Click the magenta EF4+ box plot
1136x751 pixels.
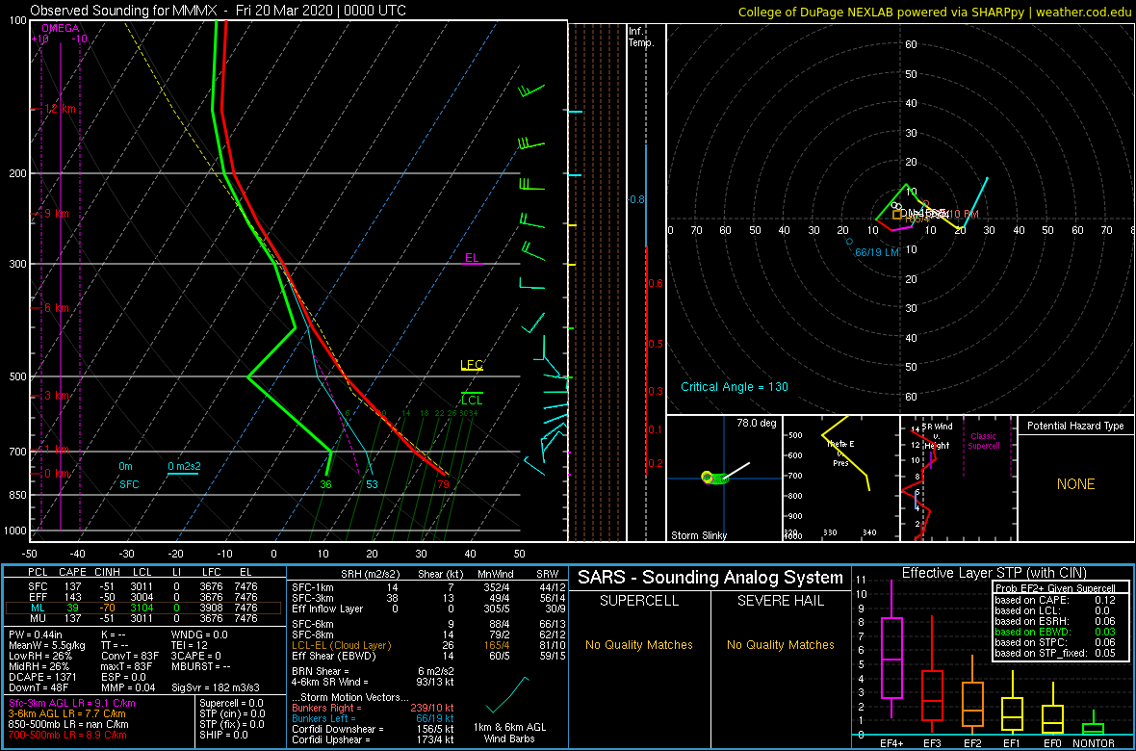tap(891, 649)
